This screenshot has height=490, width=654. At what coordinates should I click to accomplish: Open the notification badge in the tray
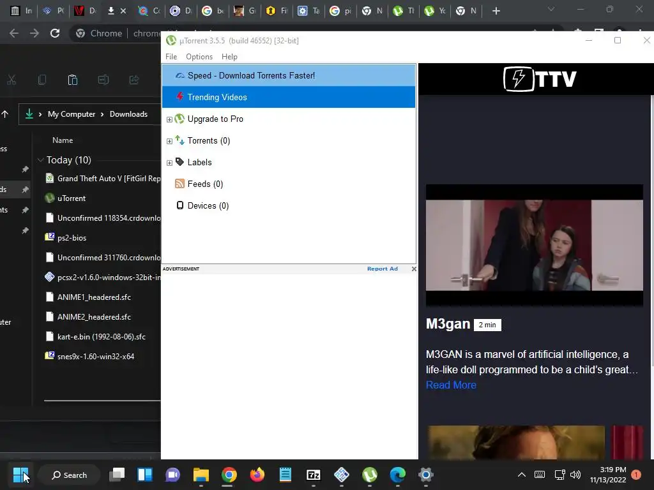(636, 475)
